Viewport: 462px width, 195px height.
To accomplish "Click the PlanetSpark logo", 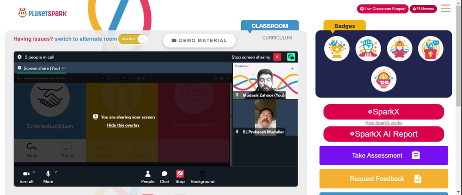I will click(x=42, y=13).
